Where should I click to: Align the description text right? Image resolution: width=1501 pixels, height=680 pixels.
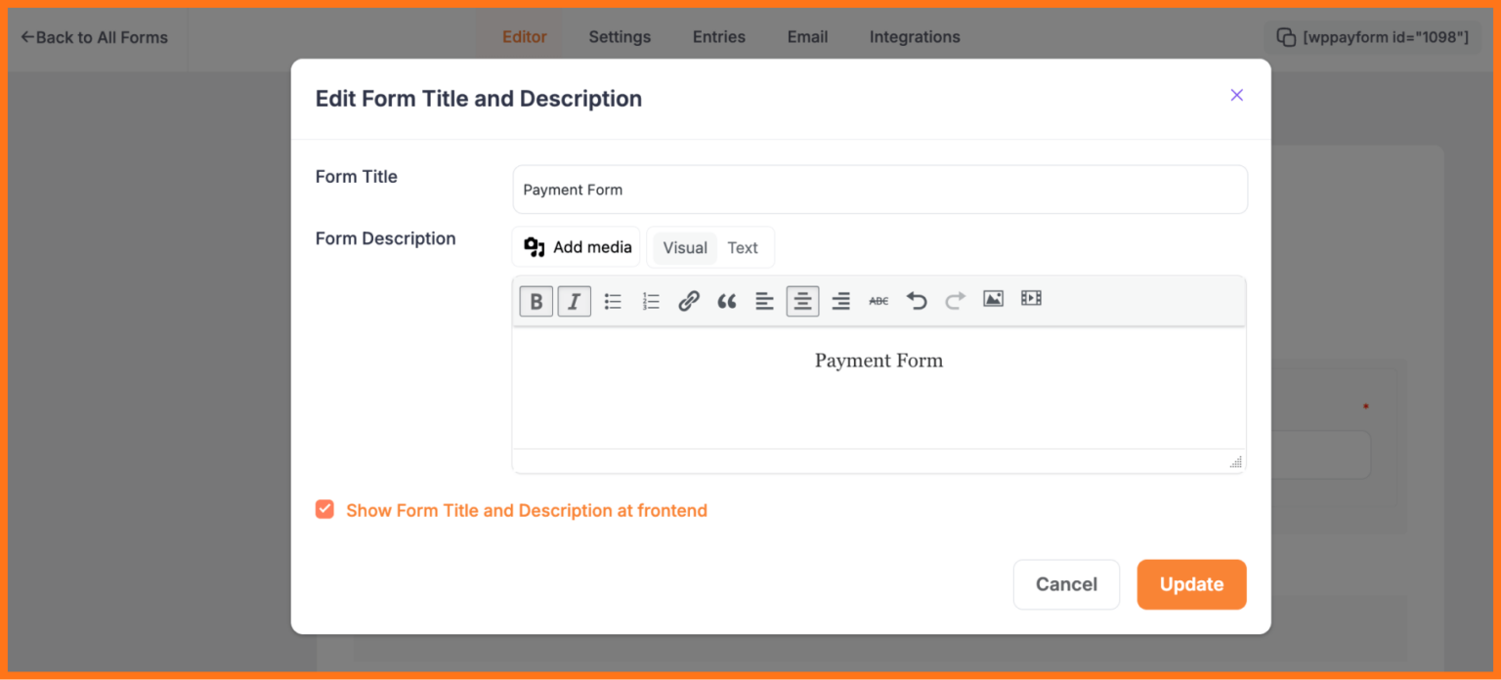840,301
